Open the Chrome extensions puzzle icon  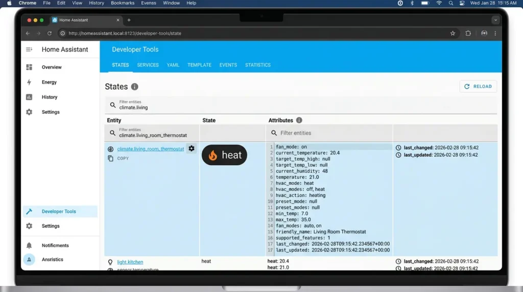point(468,33)
